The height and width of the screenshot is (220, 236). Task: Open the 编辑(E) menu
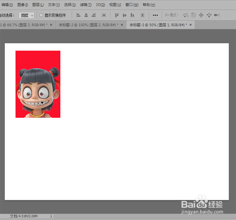pyautogui.click(x=7, y=5)
